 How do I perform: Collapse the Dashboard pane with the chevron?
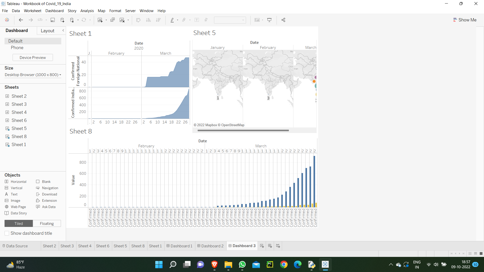click(x=63, y=30)
